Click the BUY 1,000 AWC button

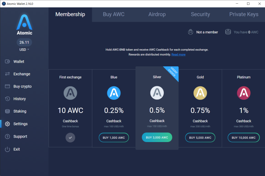click(x=114, y=138)
